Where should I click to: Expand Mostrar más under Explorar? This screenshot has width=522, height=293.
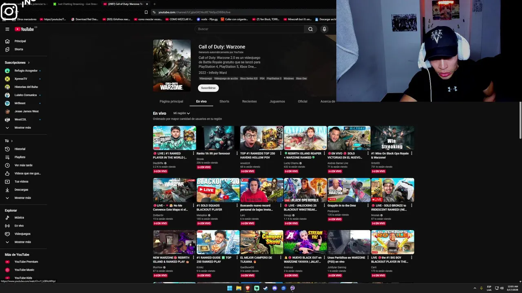23,242
